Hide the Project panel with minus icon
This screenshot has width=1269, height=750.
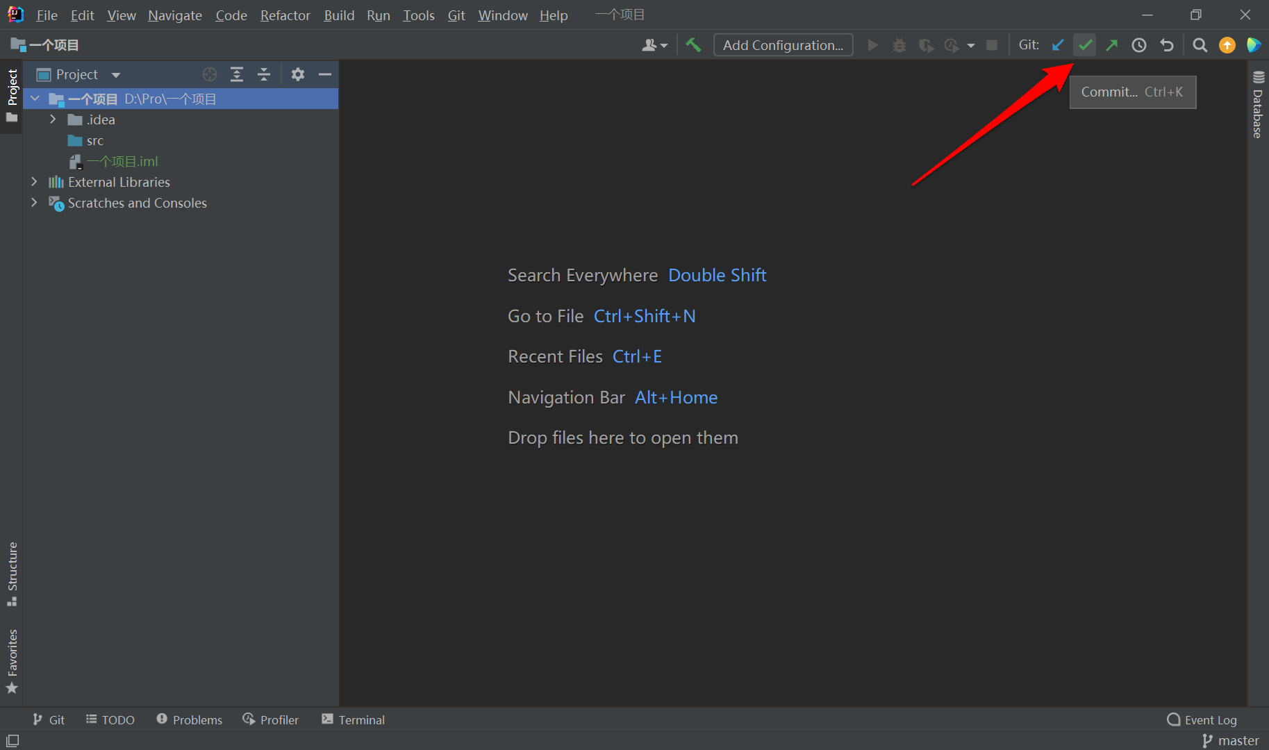click(325, 74)
